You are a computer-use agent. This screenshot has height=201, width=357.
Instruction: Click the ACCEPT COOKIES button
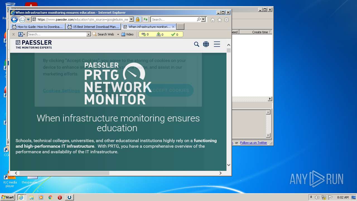click(x=169, y=90)
